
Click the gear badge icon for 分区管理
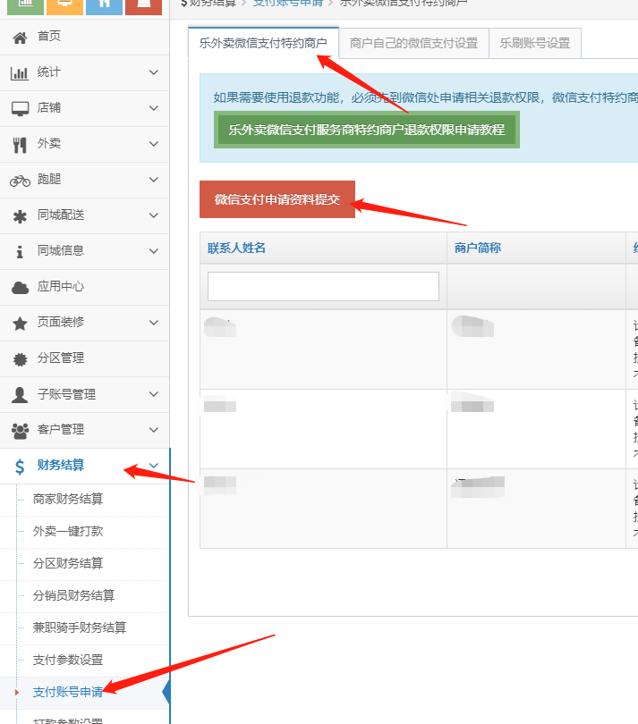pyautogui.click(x=20, y=358)
